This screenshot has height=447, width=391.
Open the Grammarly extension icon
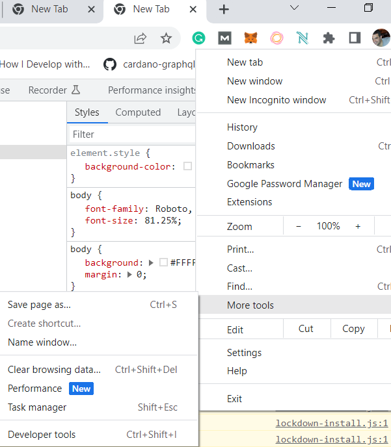(x=199, y=38)
